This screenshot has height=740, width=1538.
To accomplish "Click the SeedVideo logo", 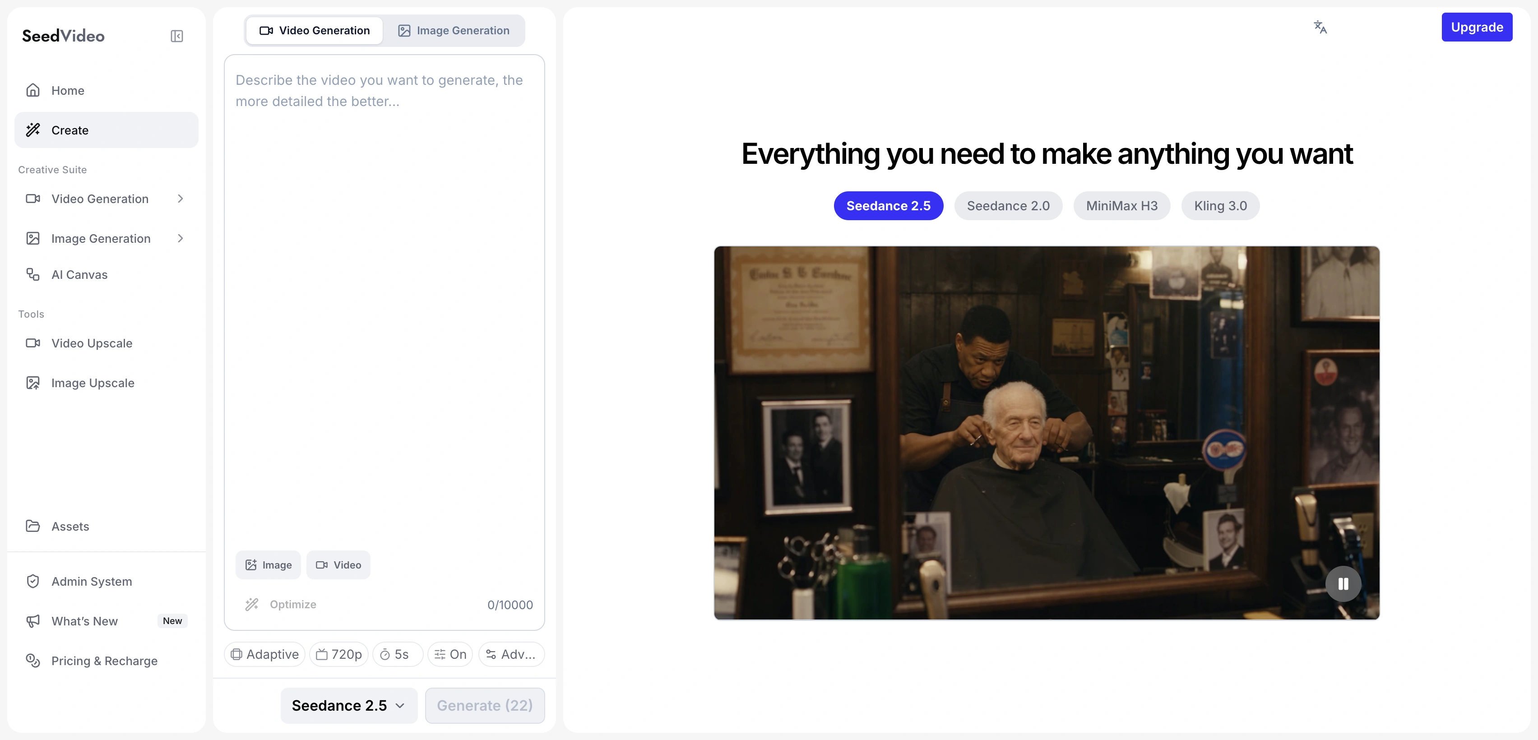I will 63,36.
